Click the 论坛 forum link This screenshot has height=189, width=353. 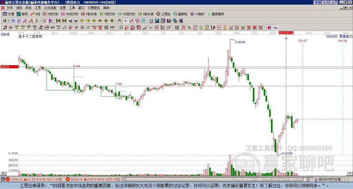(x=326, y=2)
